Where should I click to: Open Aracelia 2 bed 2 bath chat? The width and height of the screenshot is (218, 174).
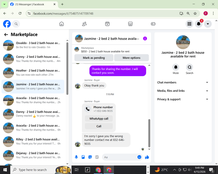(x=33, y=128)
